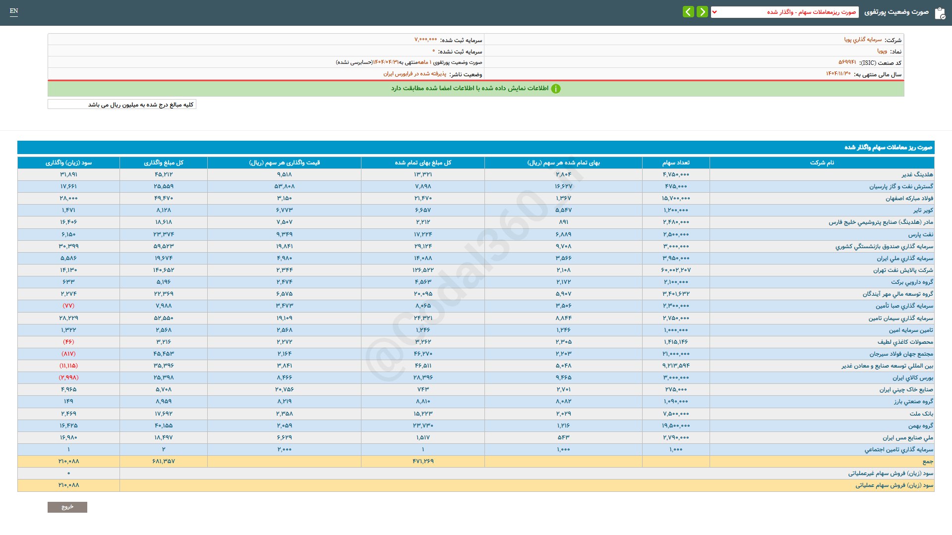The width and height of the screenshot is (952, 535).
Task: Click the row name نفت پارس
Action: pyautogui.click(x=921, y=234)
